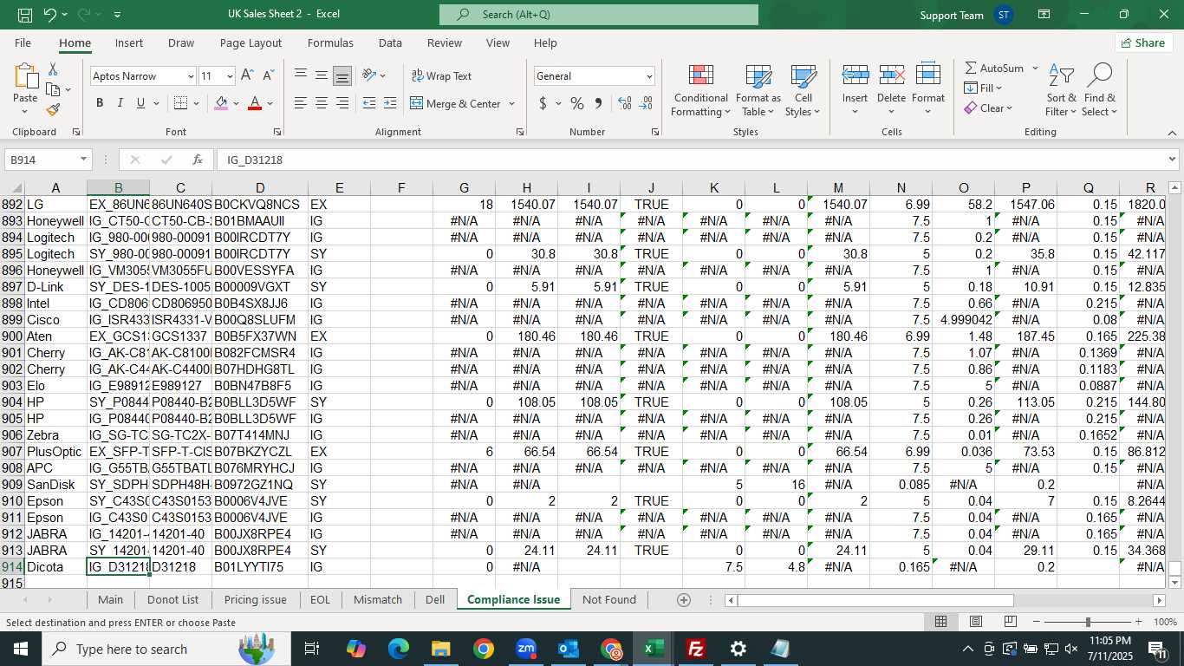Open AutoSum dropdown arrow
This screenshot has height=666, width=1184.
tap(1035, 68)
